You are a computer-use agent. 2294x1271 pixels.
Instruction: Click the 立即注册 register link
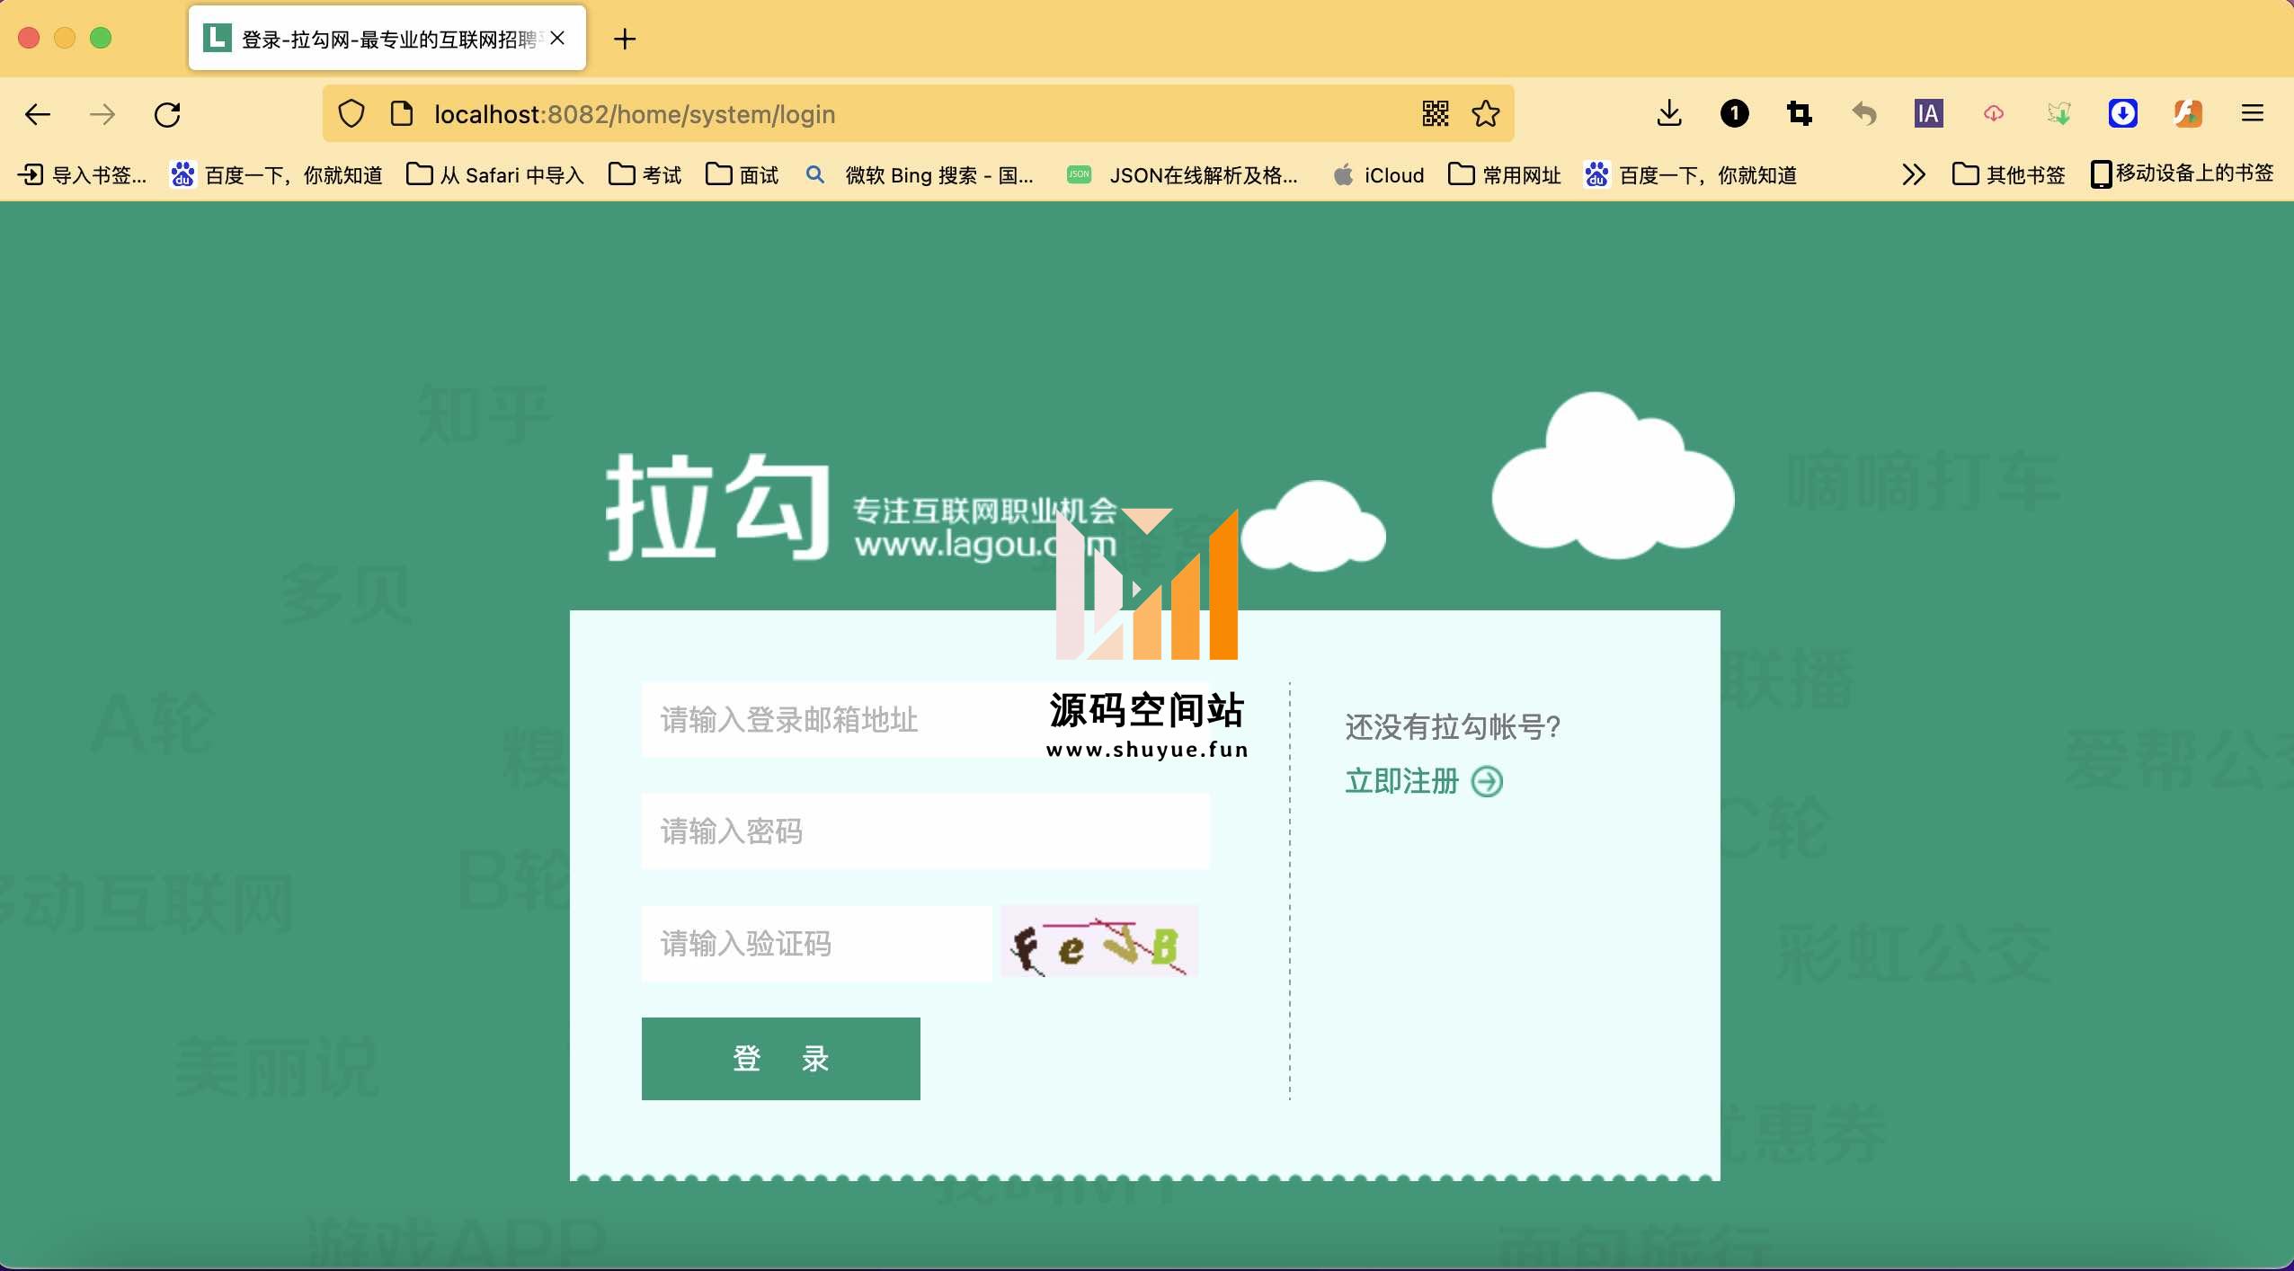pyautogui.click(x=1401, y=781)
